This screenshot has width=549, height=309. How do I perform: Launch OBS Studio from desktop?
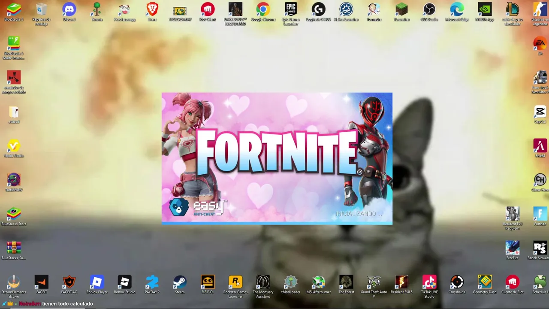pyautogui.click(x=429, y=12)
